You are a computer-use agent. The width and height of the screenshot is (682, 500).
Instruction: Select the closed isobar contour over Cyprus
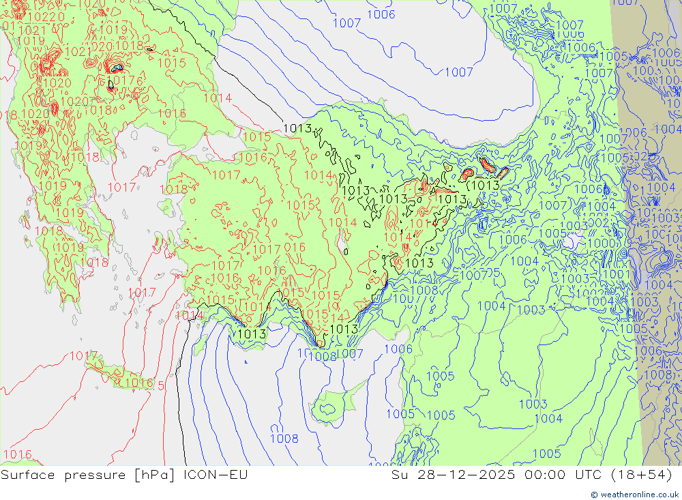click(x=327, y=408)
